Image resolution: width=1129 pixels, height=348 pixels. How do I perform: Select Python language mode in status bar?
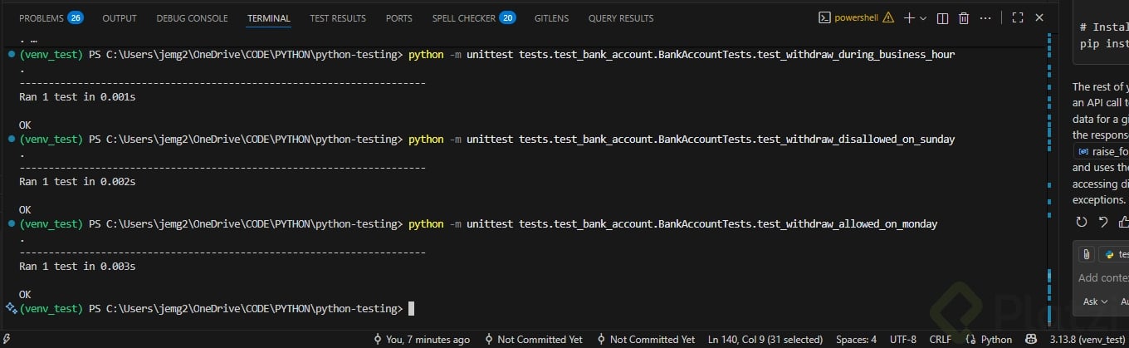tap(990, 339)
